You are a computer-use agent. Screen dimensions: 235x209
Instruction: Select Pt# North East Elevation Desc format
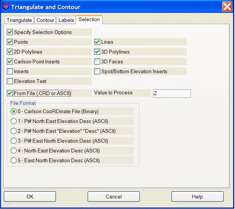tap(14, 121)
